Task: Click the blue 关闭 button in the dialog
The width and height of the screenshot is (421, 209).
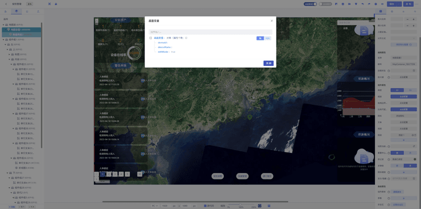Action: pos(268,63)
